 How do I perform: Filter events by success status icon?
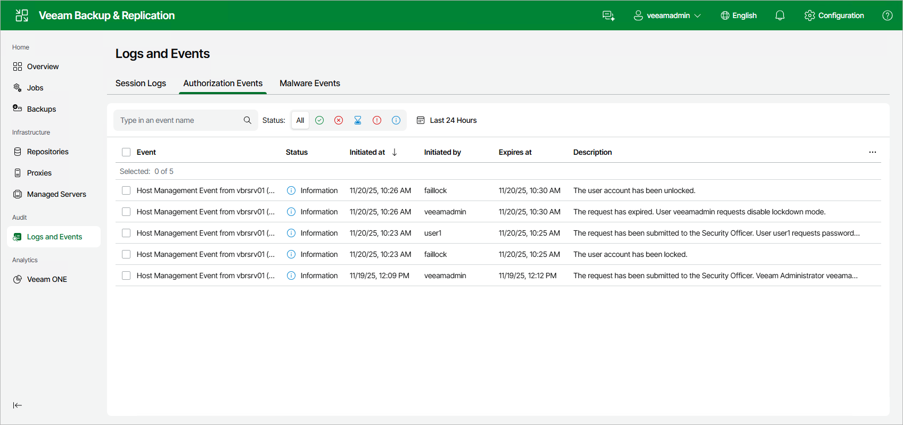pyautogui.click(x=319, y=120)
